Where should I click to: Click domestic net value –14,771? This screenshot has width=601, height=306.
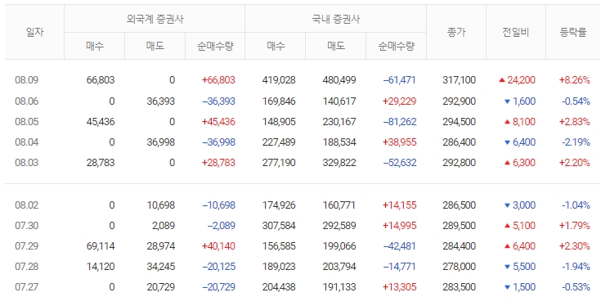click(x=399, y=267)
